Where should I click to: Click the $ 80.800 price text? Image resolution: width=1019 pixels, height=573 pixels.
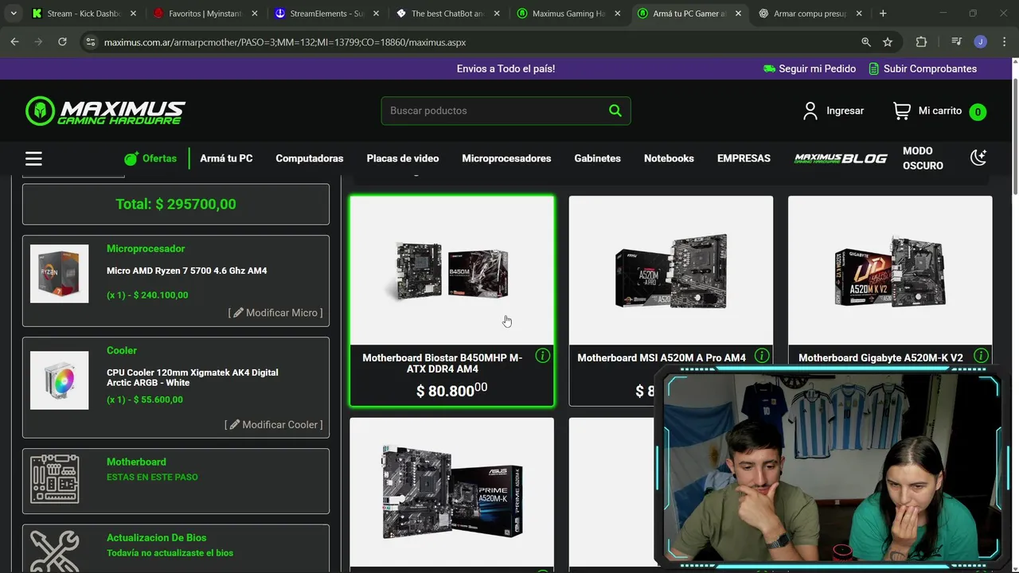[452, 390]
